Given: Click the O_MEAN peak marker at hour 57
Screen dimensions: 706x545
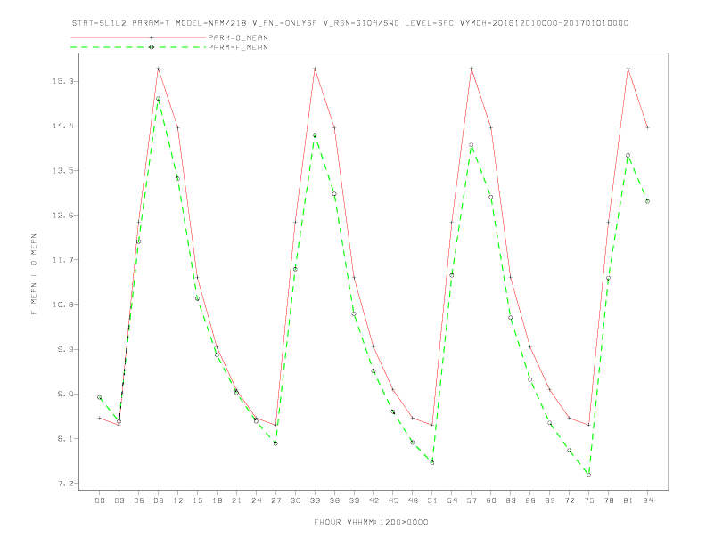Looking at the screenshot, I should tap(472, 69).
